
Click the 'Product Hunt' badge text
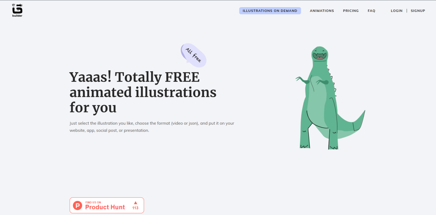pyautogui.click(x=105, y=207)
